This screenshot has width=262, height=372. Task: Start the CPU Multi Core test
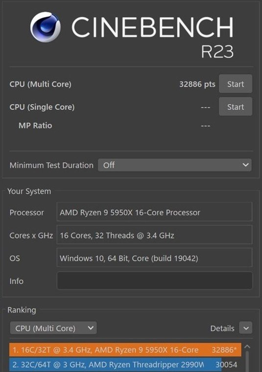click(x=236, y=84)
